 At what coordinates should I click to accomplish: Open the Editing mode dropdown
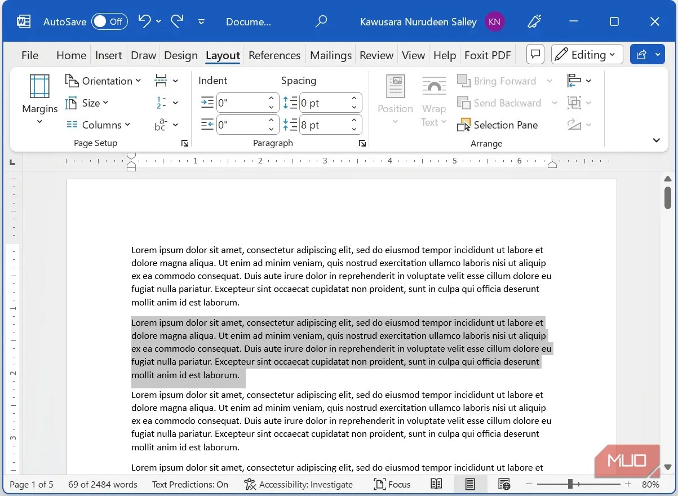[587, 54]
